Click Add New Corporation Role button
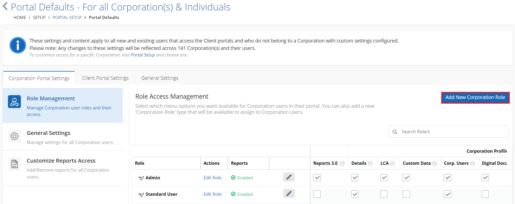Screen dimensions: 515x204 click(x=475, y=98)
